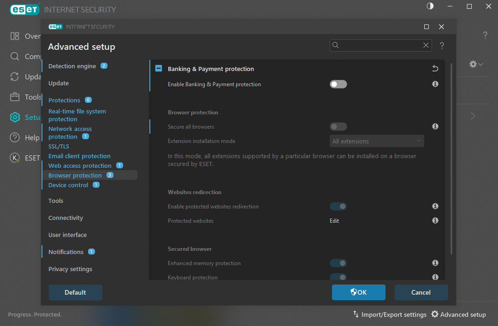This screenshot has height=326, width=498.
Task: Open the Help question icon in sidebar
Action: (15, 137)
